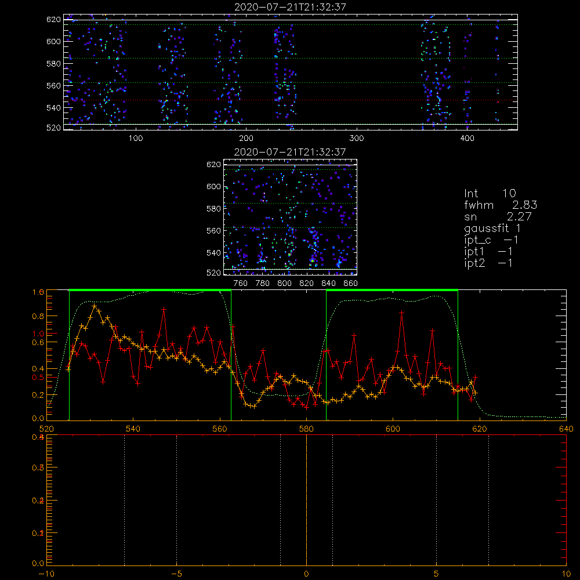Click x-axis label 5 on bottom plot

coord(437,574)
